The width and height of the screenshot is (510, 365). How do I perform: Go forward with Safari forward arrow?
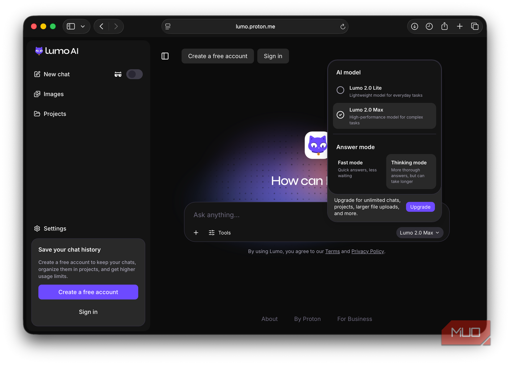[116, 26]
